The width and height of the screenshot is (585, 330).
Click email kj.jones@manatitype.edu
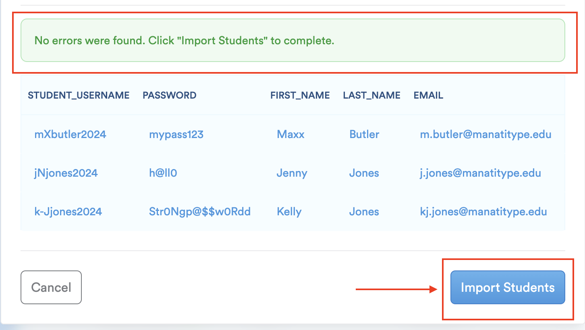coord(483,212)
